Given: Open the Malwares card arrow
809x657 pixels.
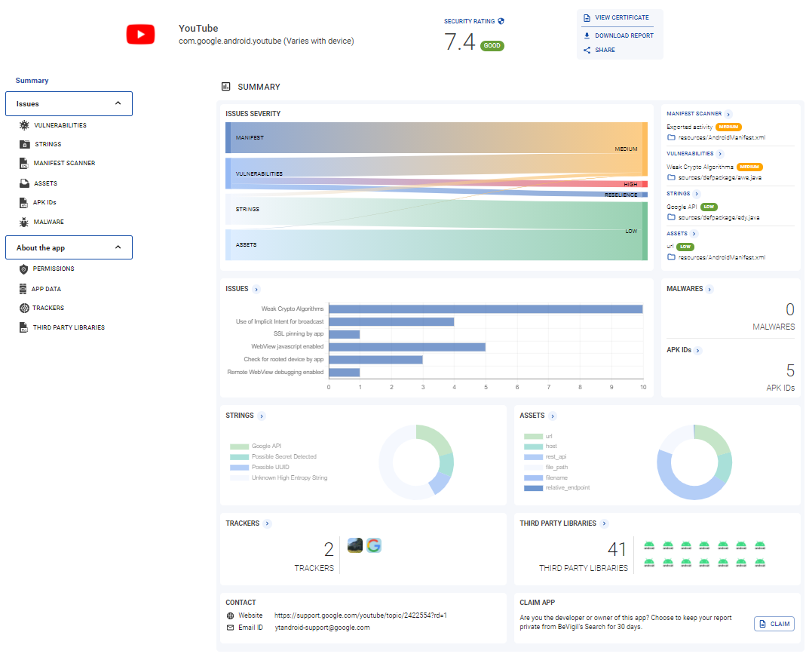Looking at the screenshot, I should coord(710,290).
